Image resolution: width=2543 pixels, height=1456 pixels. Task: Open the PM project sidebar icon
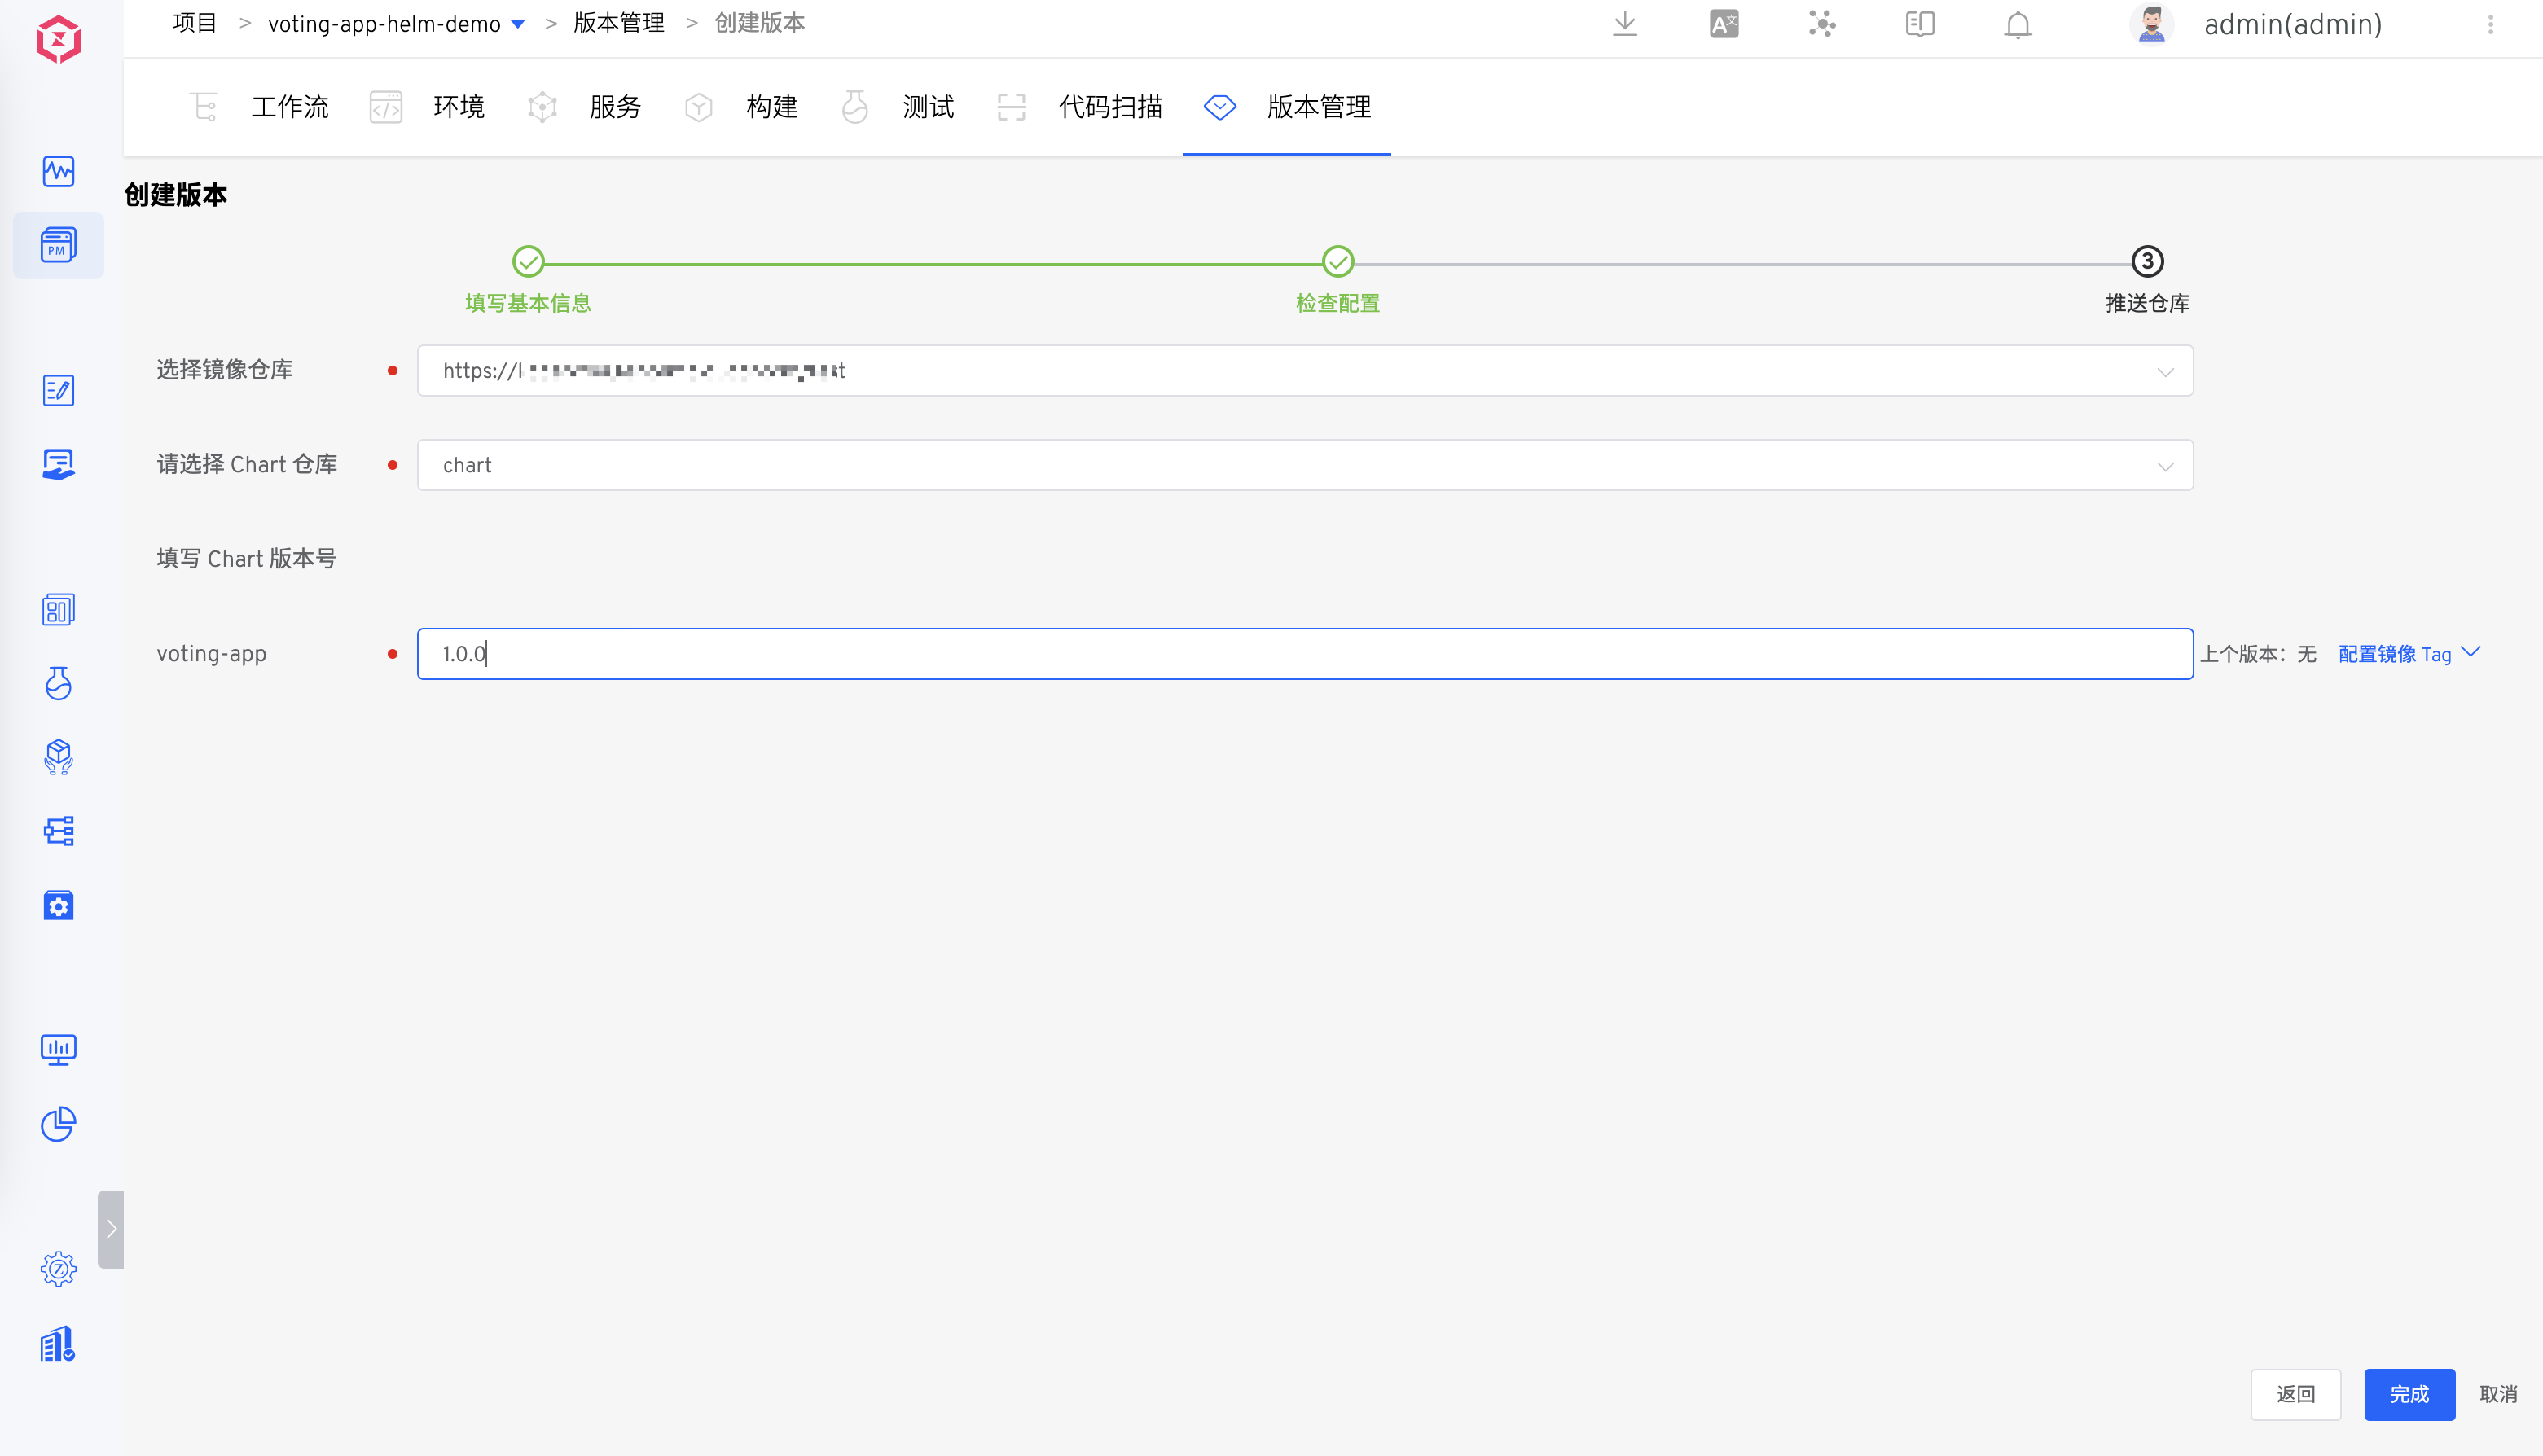click(x=58, y=245)
